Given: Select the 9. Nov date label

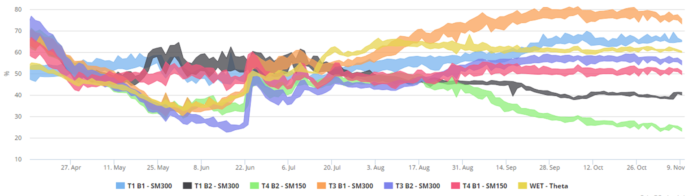Looking at the screenshot, I should pos(675,168).
